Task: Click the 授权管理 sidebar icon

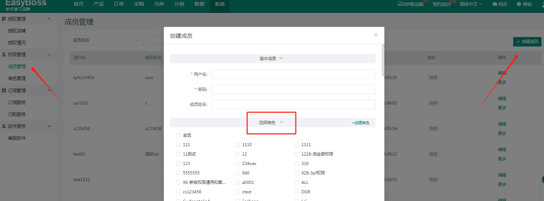Action: pos(4,19)
